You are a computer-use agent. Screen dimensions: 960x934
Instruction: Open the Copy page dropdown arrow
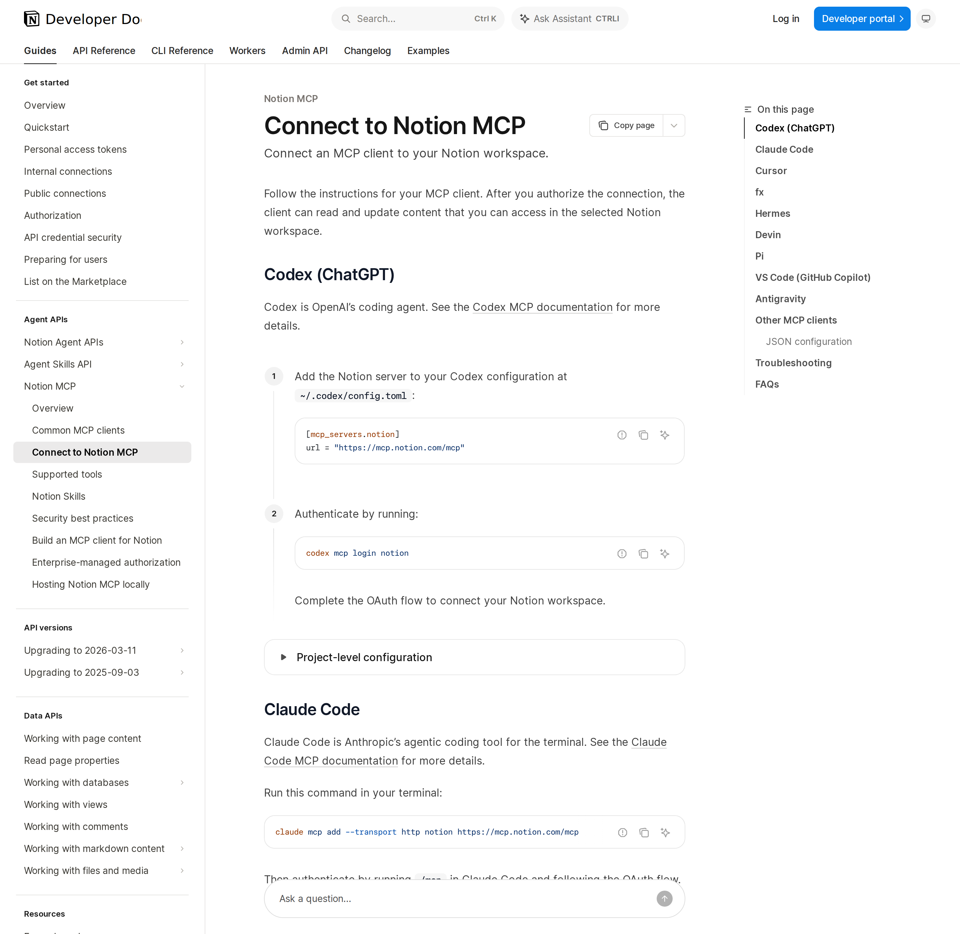[674, 125]
